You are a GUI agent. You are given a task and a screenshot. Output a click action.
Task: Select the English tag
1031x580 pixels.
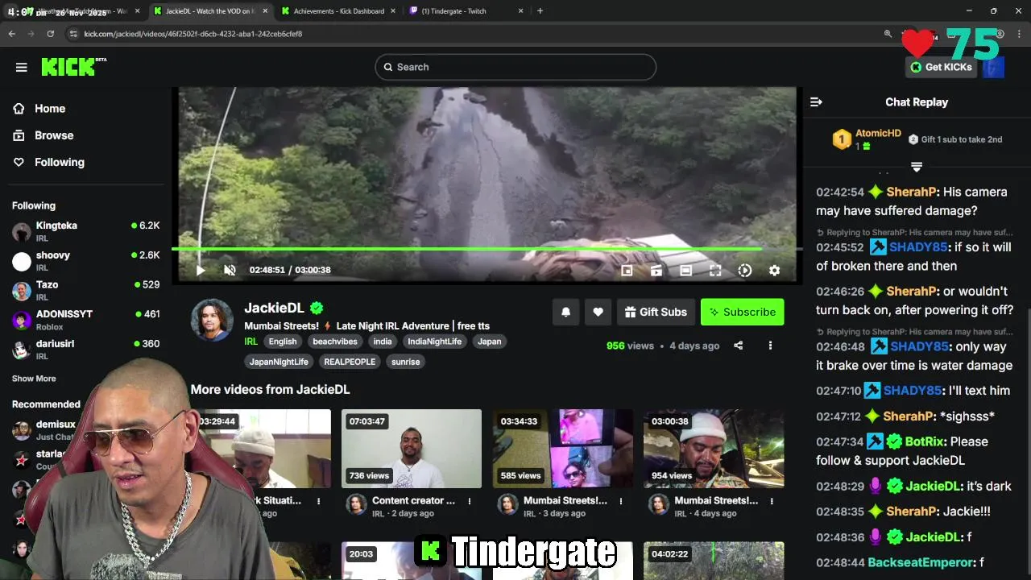coord(283,342)
